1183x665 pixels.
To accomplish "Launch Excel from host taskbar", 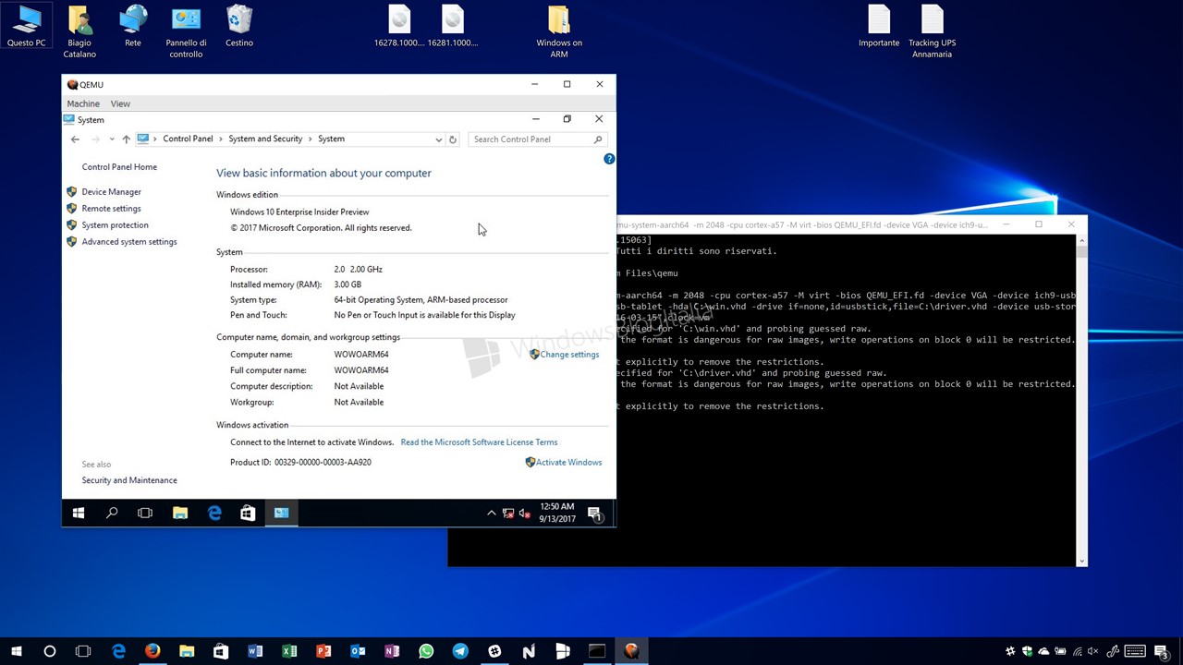I will (x=289, y=651).
